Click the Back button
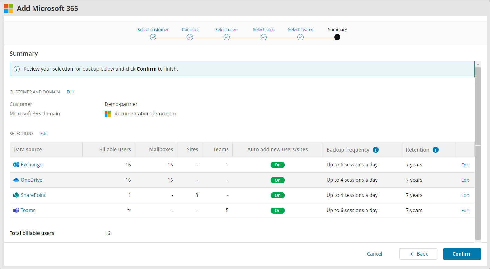Screen dimensions: 490x269 point(418,254)
